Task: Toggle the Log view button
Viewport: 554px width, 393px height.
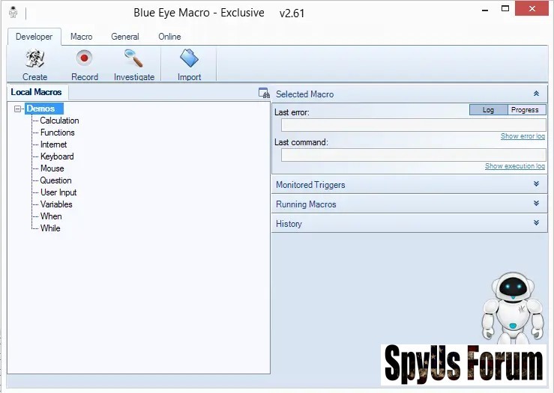Action: click(488, 110)
